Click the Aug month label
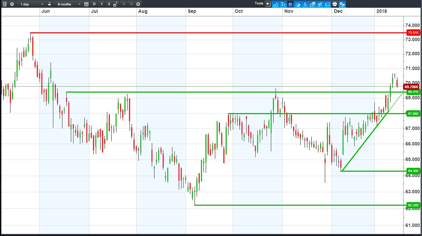 tap(143, 11)
